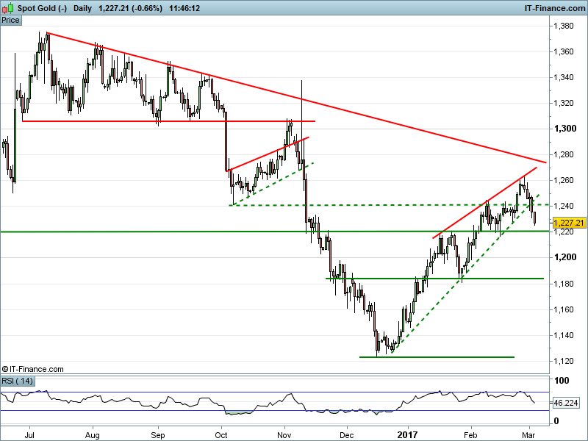Select the Daily timeframe label
This screenshot has width=588, height=441.
[x=82, y=8]
